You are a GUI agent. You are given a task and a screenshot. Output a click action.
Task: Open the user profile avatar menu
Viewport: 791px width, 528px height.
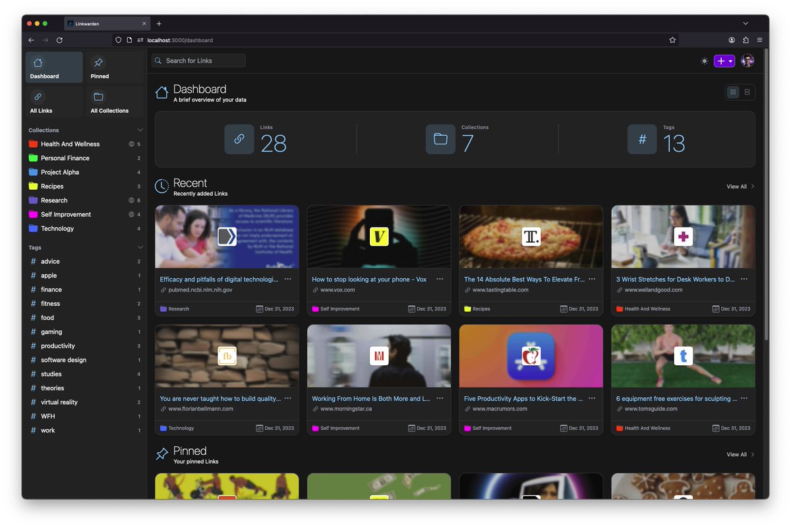[x=747, y=61]
